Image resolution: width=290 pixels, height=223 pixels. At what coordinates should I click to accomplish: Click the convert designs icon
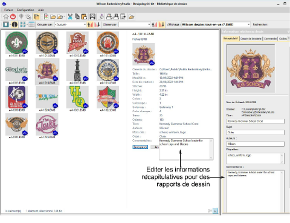(101, 17)
